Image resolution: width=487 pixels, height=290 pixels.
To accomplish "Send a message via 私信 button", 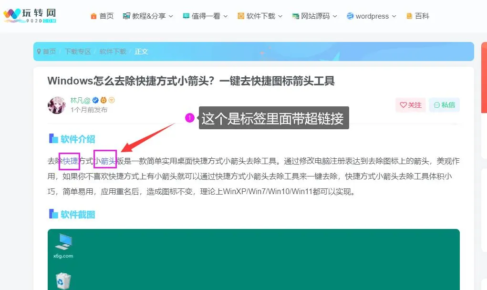I will pyautogui.click(x=444, y=105).
